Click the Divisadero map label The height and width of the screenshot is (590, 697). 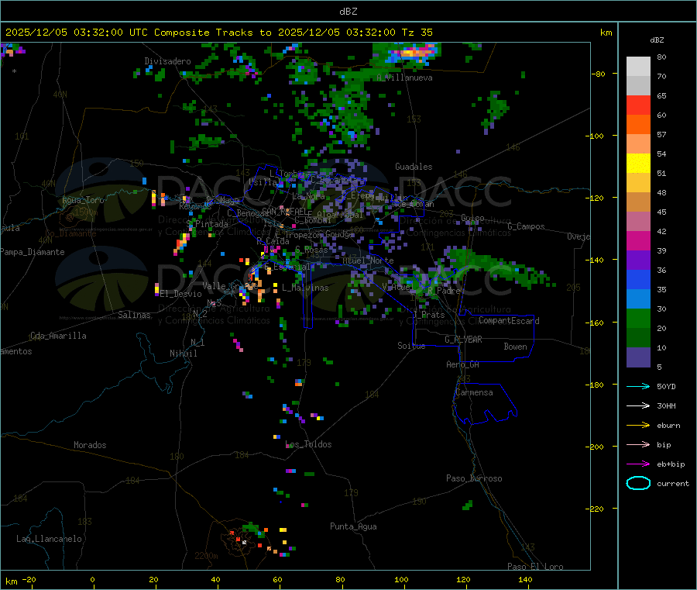pos(167,61)
